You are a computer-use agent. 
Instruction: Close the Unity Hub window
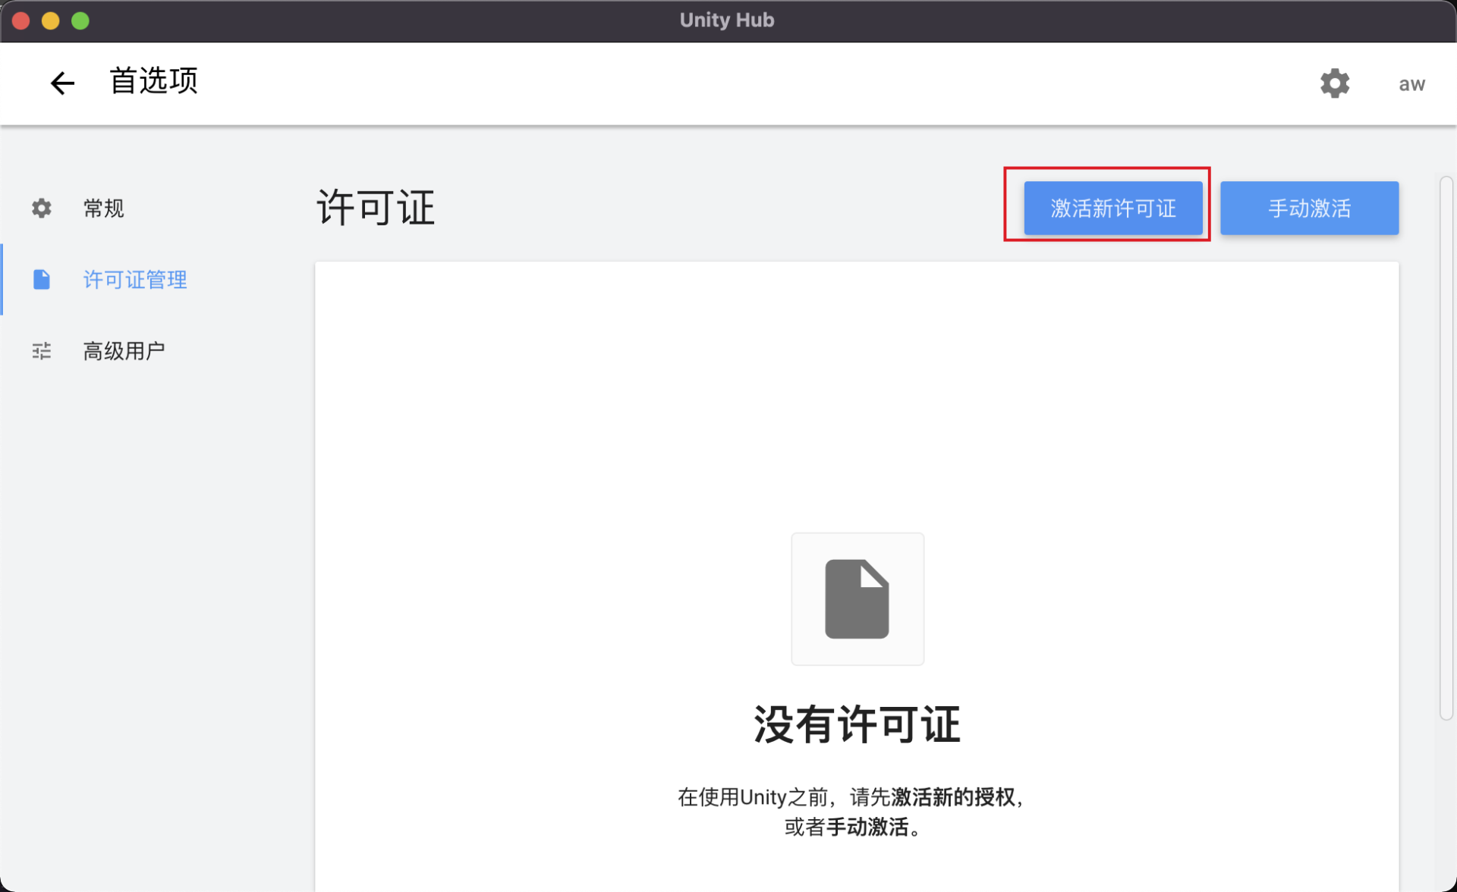point(21,20)
